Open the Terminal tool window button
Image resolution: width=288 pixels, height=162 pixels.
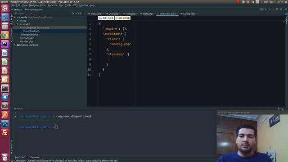(x=34, y=157)
